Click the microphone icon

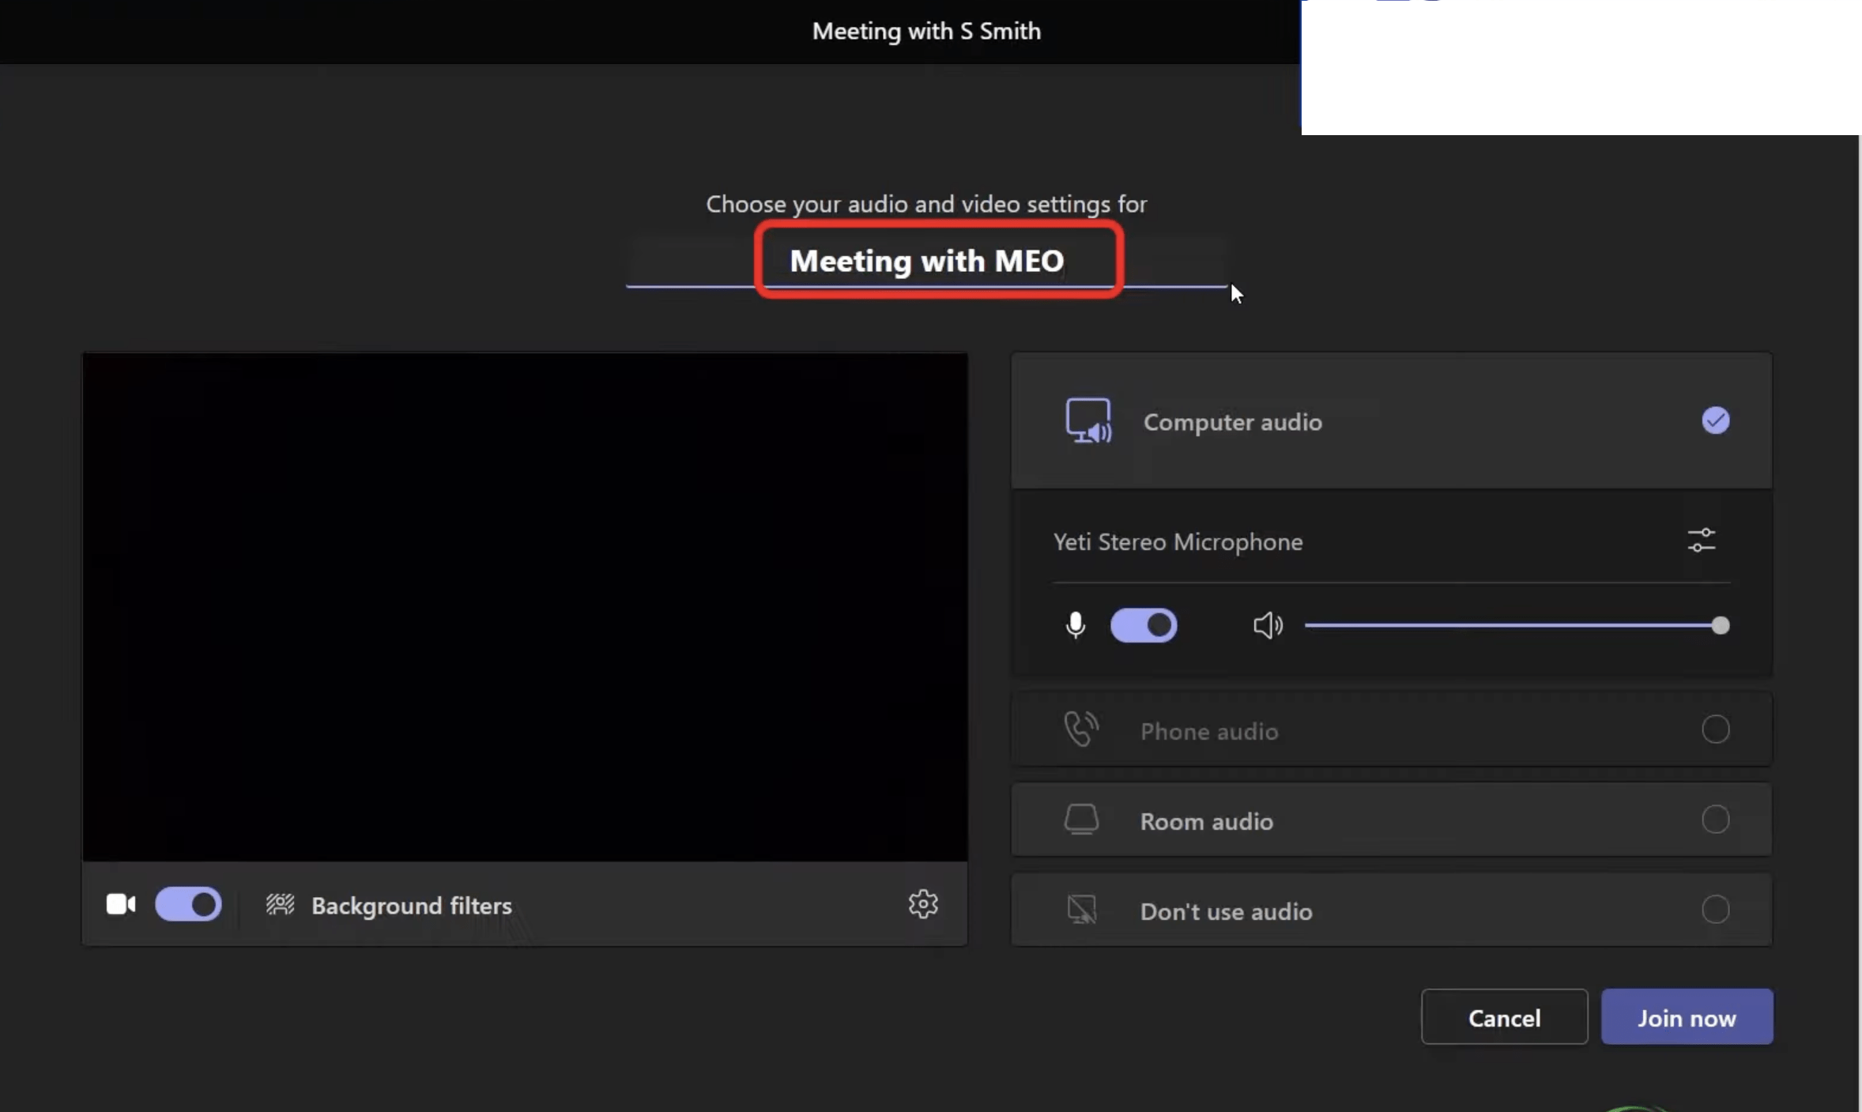point(1075,625)
